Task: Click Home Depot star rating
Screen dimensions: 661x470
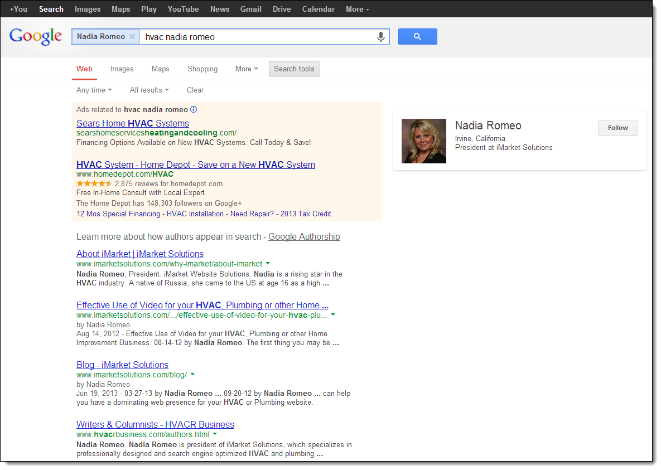Action: click(x=94, y=184)
